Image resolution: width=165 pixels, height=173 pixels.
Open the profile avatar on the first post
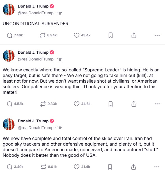point(9,10)
